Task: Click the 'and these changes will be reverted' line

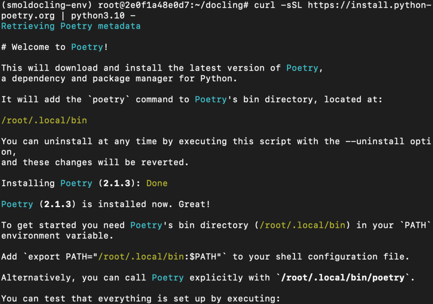Action: (95, 162)
